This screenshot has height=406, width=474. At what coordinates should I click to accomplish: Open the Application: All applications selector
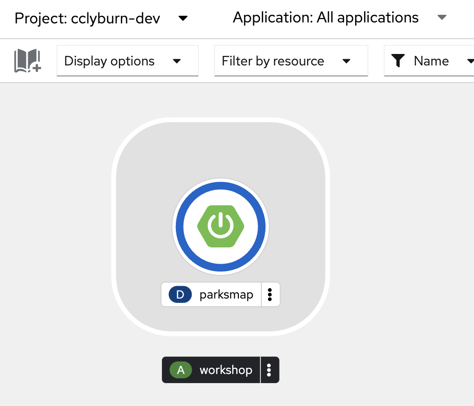coord(325,18)
